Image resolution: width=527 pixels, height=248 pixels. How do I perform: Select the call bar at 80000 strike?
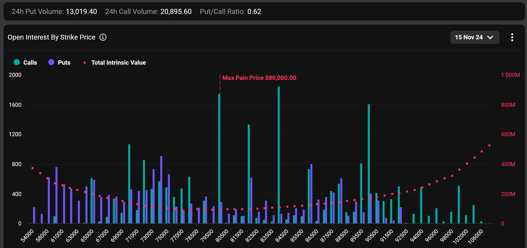tap(219, 159)
